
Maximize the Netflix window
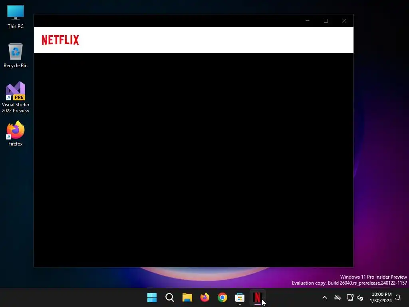coord(326,21)
